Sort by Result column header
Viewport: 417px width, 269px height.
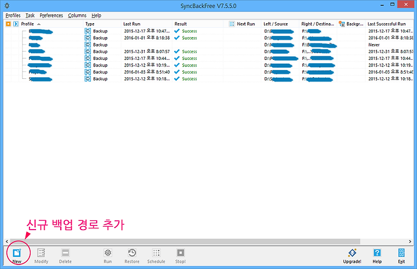click(x=197, y=24)
